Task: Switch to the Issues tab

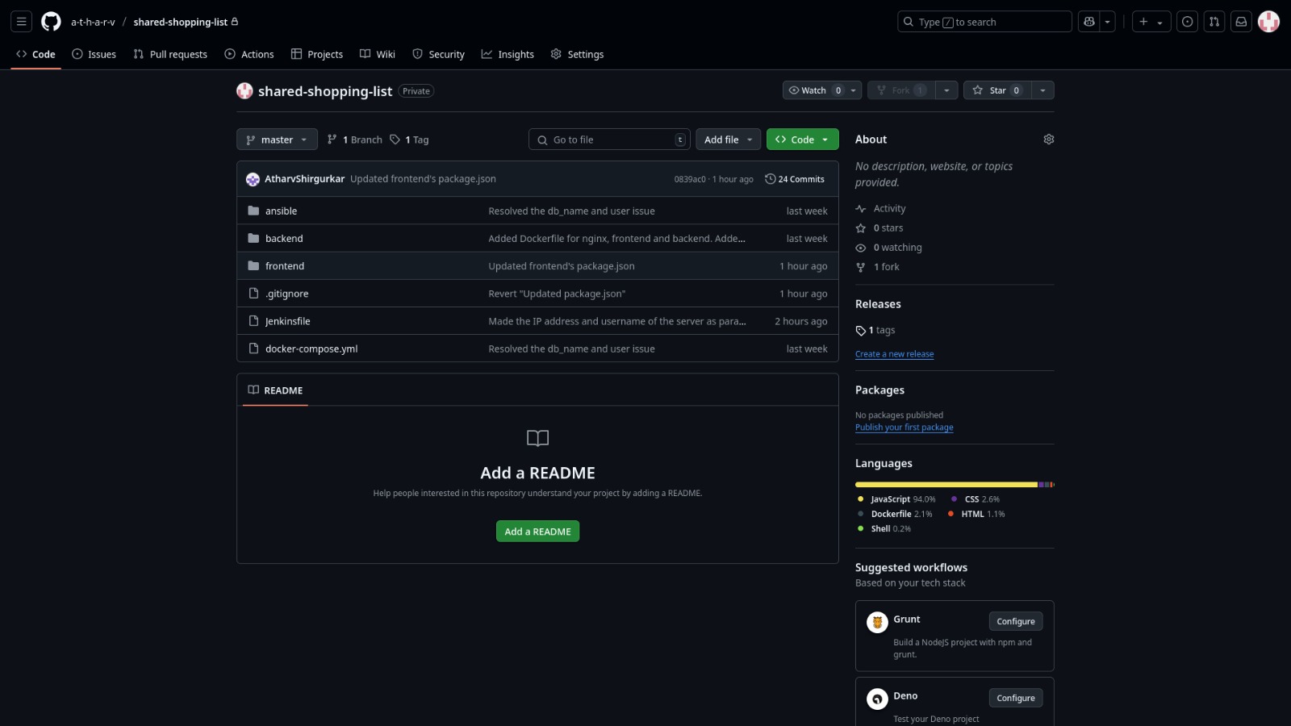Action: (x=94, y=54)
